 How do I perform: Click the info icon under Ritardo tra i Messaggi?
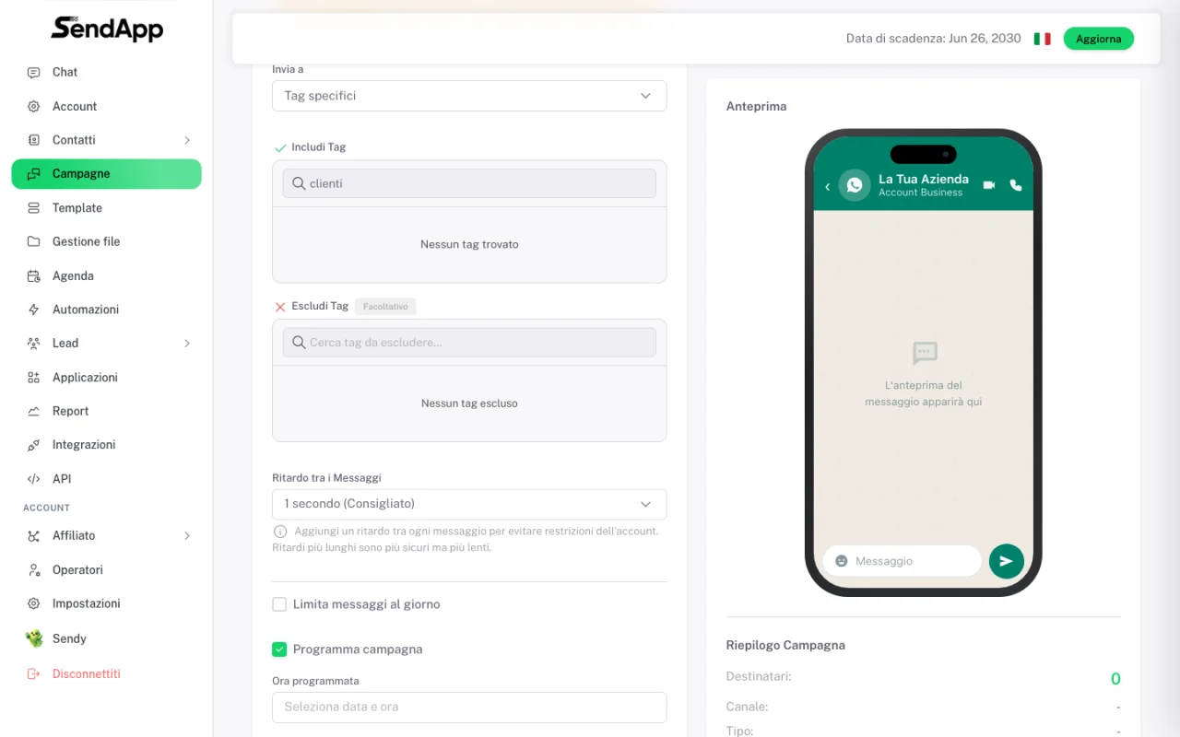pyautogui.click(x=280, y=532)
